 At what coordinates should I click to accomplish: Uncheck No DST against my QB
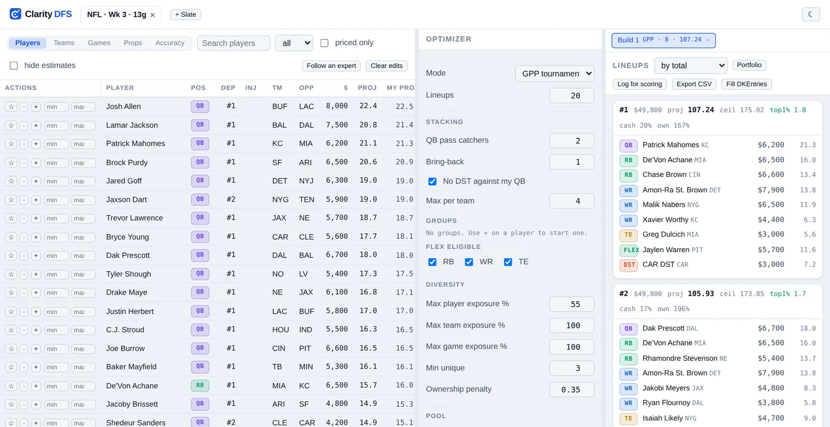[432, 181]
